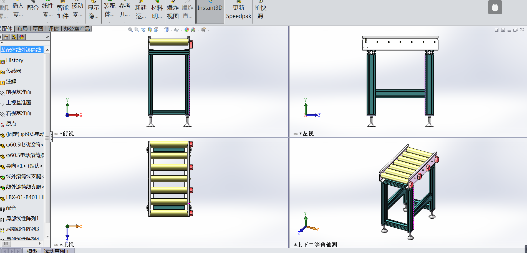Select the LBX-01-B401 component
527x253 pixels.
pyautogui.click(x=25, y=197)
